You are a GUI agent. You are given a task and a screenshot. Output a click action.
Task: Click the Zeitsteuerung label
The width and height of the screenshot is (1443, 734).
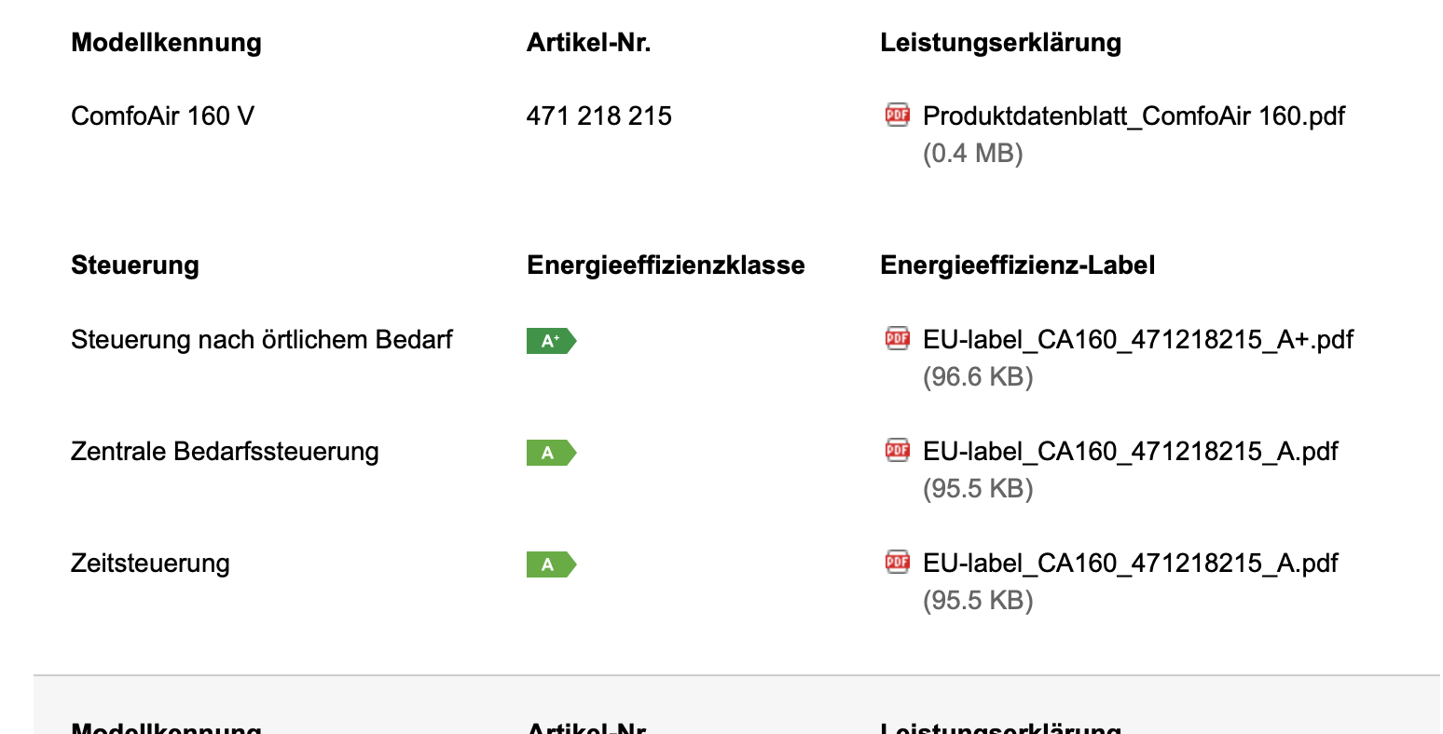150,564
